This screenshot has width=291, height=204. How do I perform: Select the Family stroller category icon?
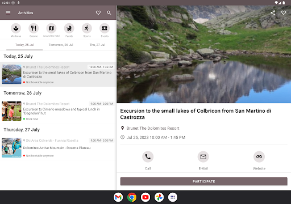(69, 28)
